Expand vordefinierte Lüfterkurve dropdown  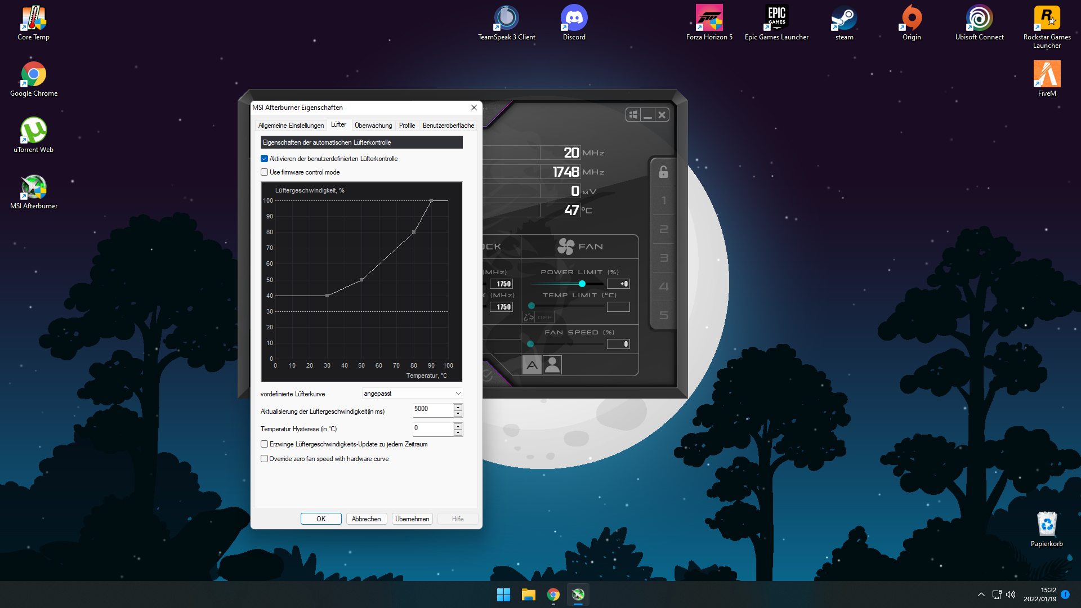click(x=458, y=394)
